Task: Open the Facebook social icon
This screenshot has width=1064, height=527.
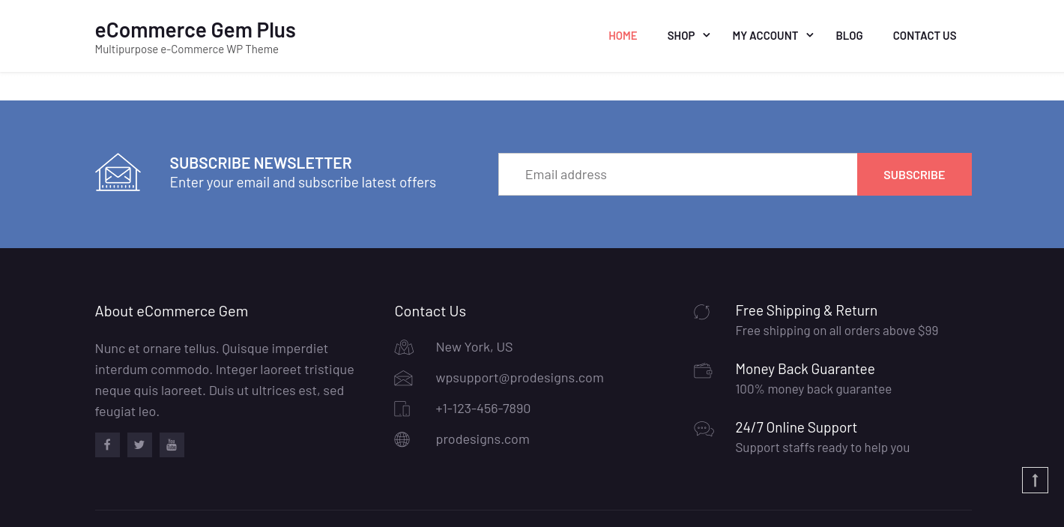Action: pos(107,445)
